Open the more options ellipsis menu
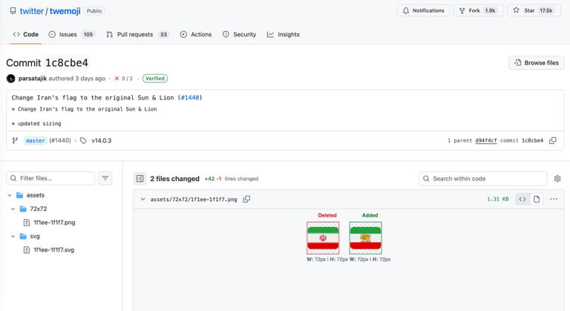570x311 pixels. point(554,199)
